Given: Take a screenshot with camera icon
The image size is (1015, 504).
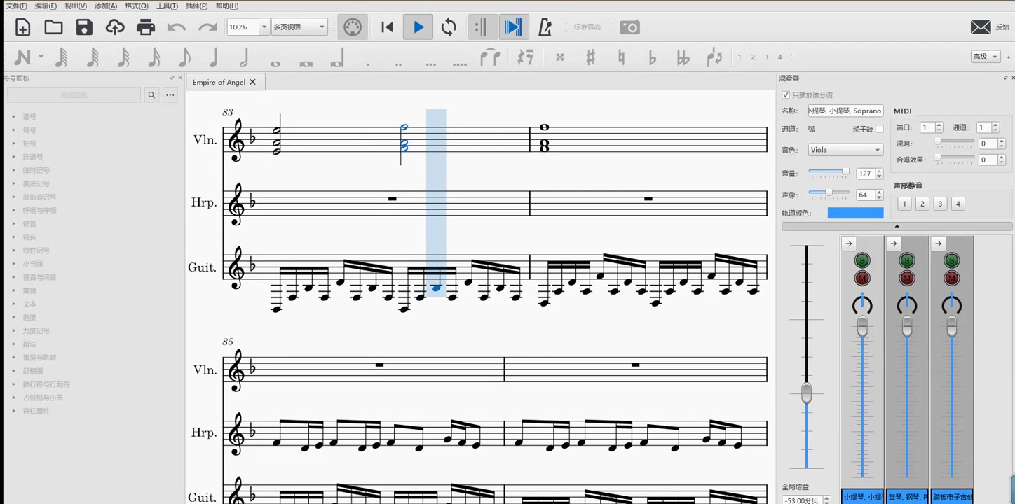Looking at the screenshot, I should [x=630, y=27].
